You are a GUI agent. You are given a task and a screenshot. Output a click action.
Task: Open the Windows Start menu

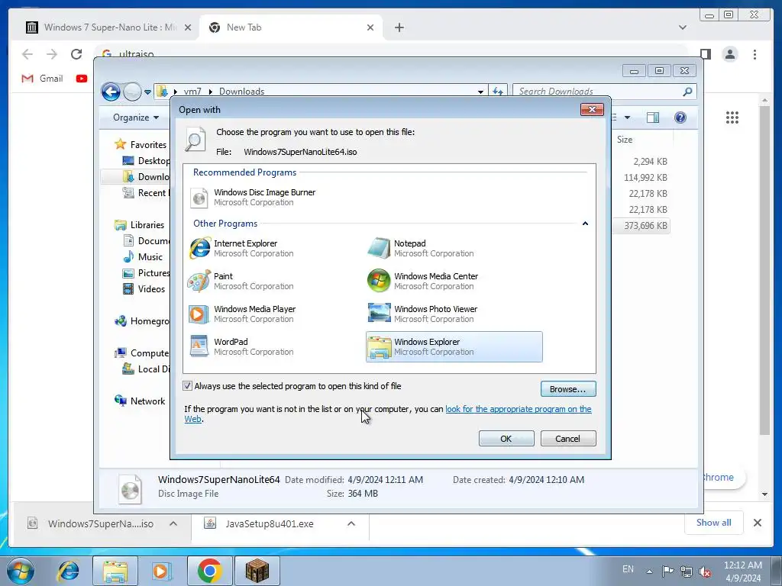point(20,571)
